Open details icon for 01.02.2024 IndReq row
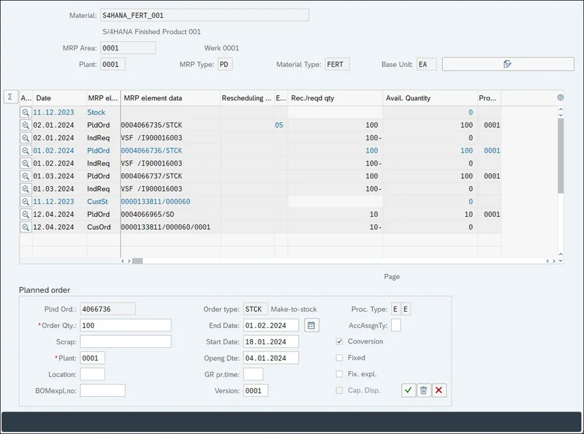The height and width of the screenshot is (434, 584). pyautogui.click(x=26, y=163)
